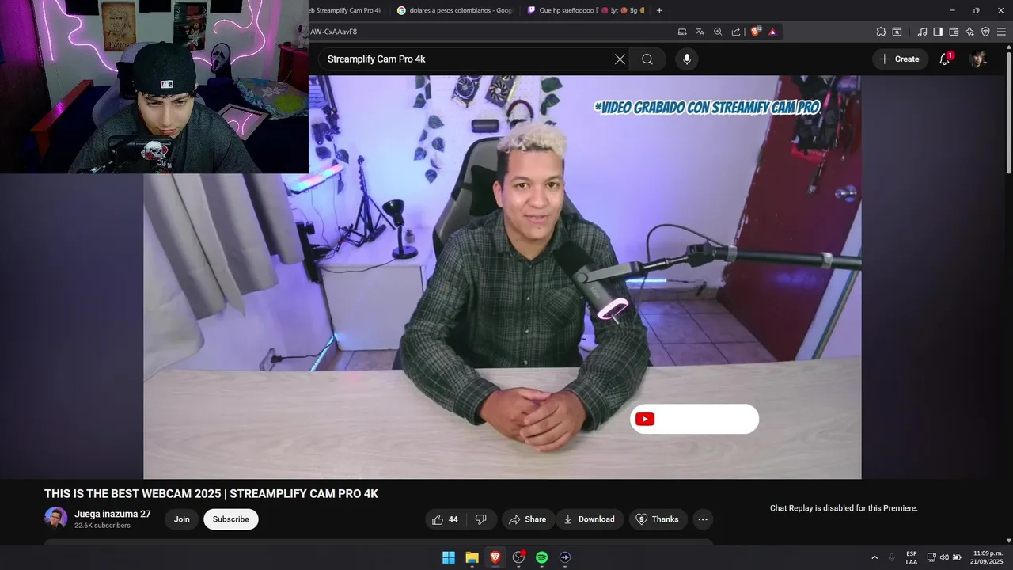Click Chat Replay is disabled message
1013x570 pixels.
pos(844,508)
